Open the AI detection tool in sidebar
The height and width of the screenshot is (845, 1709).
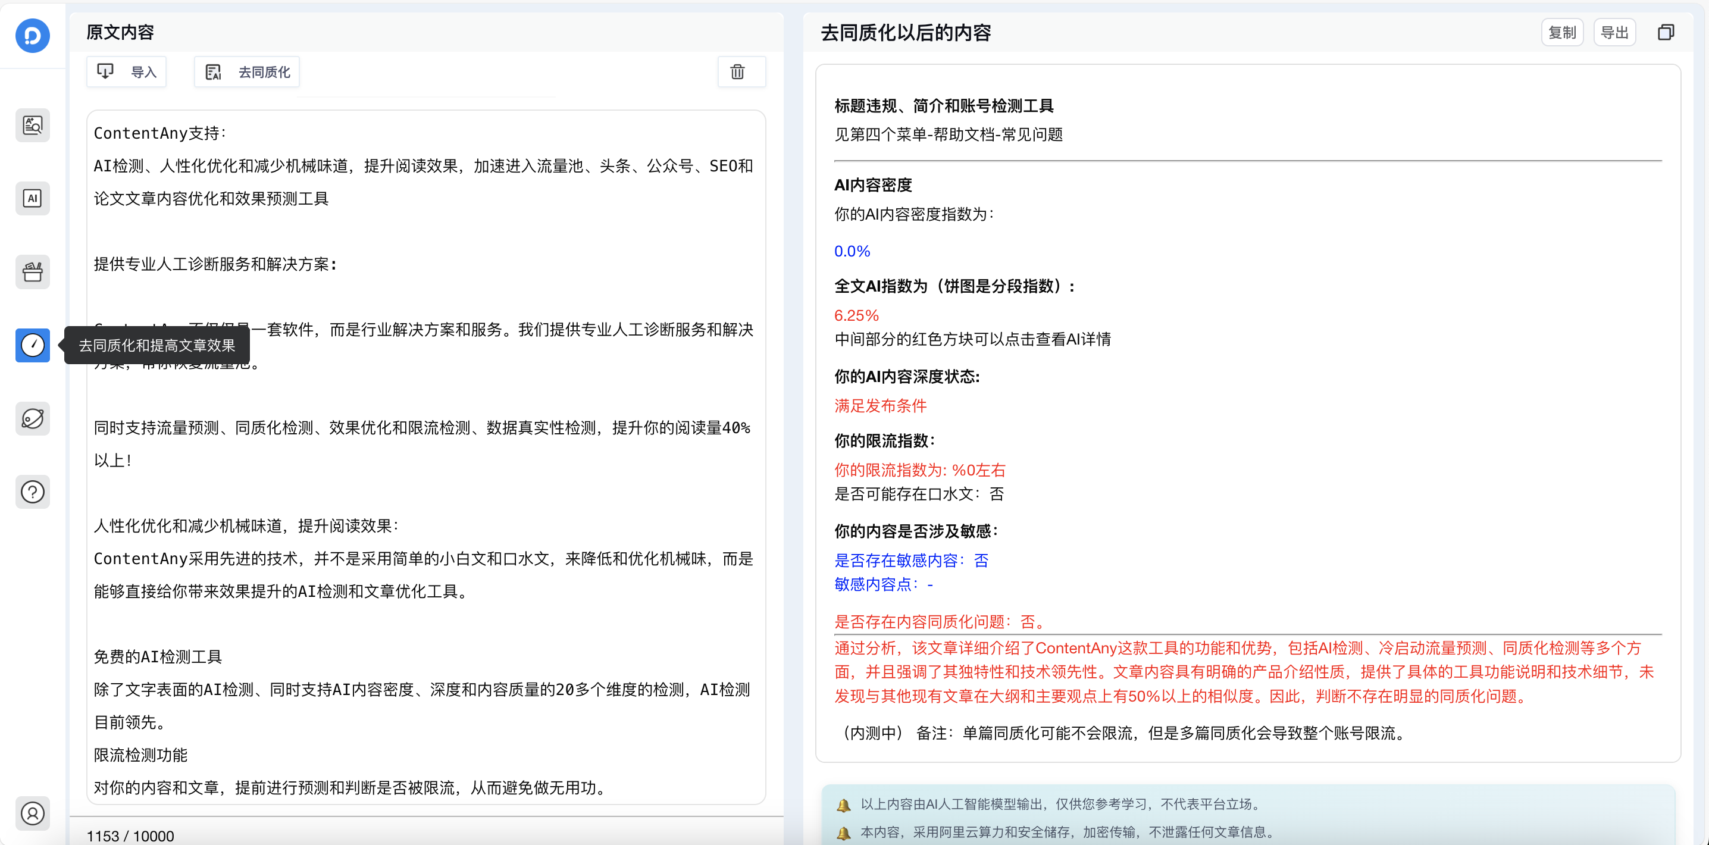(33, 198)
